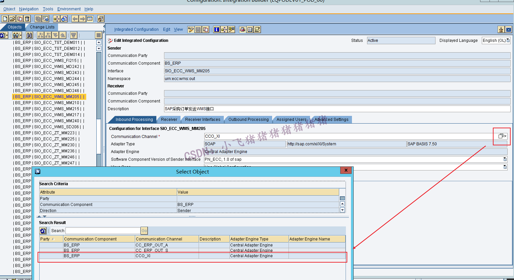Toggle display/edit mode with the pencil icon
This screenshot has height=280, width=514.
[x=191, y=29]
